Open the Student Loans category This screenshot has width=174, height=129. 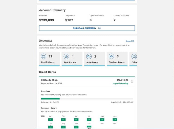117,59
